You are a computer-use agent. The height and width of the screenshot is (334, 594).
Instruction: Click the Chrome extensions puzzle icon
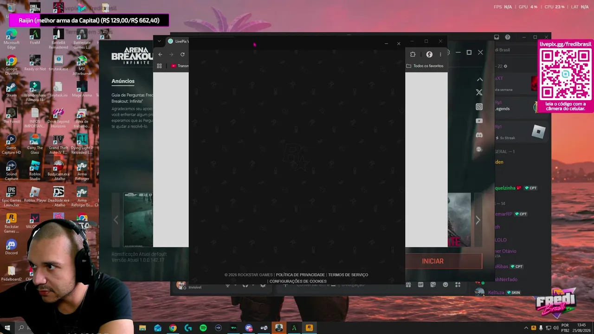[413, 54]
